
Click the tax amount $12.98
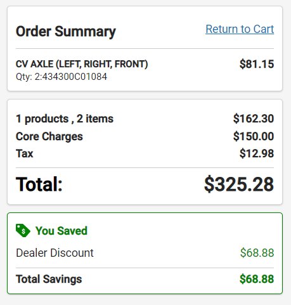257,153
